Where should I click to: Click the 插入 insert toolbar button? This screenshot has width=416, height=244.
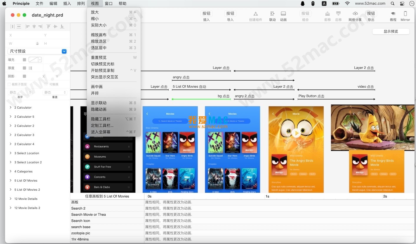tap(206, 14)
